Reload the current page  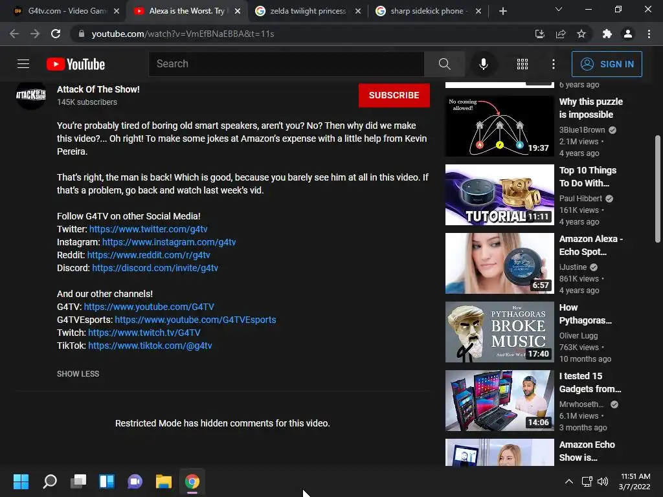click(x=56, y=34)
